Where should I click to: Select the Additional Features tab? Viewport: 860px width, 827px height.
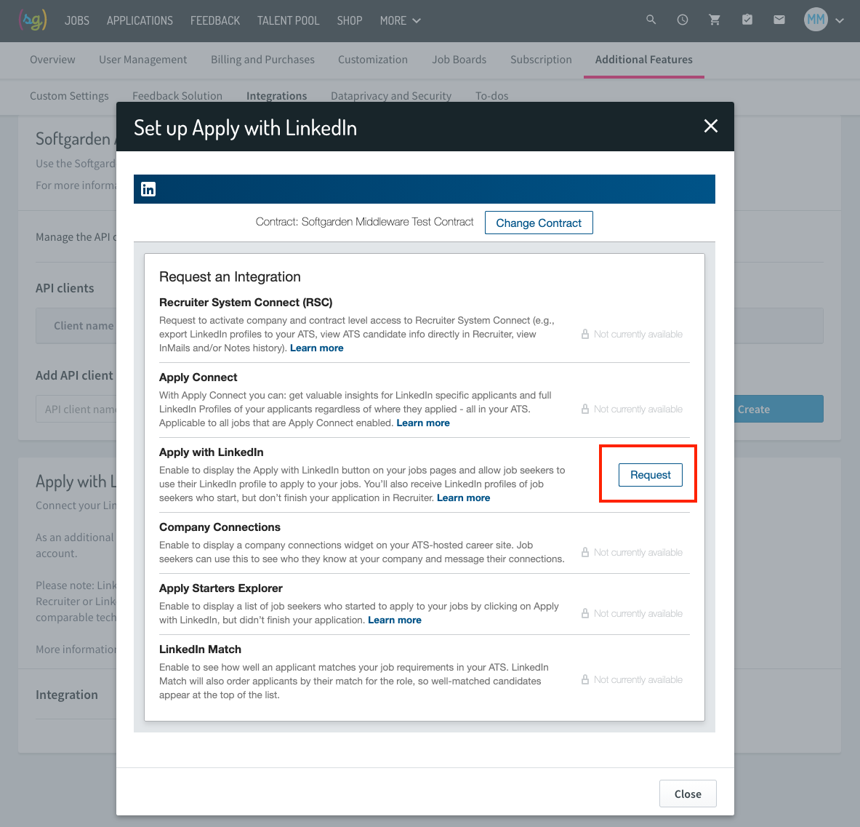point(644,59)
